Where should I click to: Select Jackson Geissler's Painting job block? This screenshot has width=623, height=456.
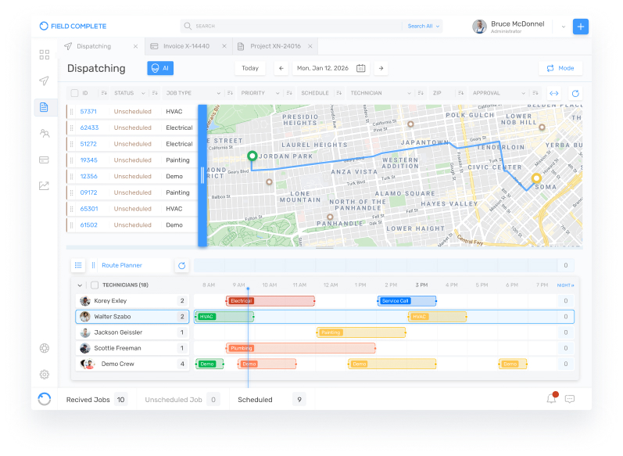click(361, 332)
